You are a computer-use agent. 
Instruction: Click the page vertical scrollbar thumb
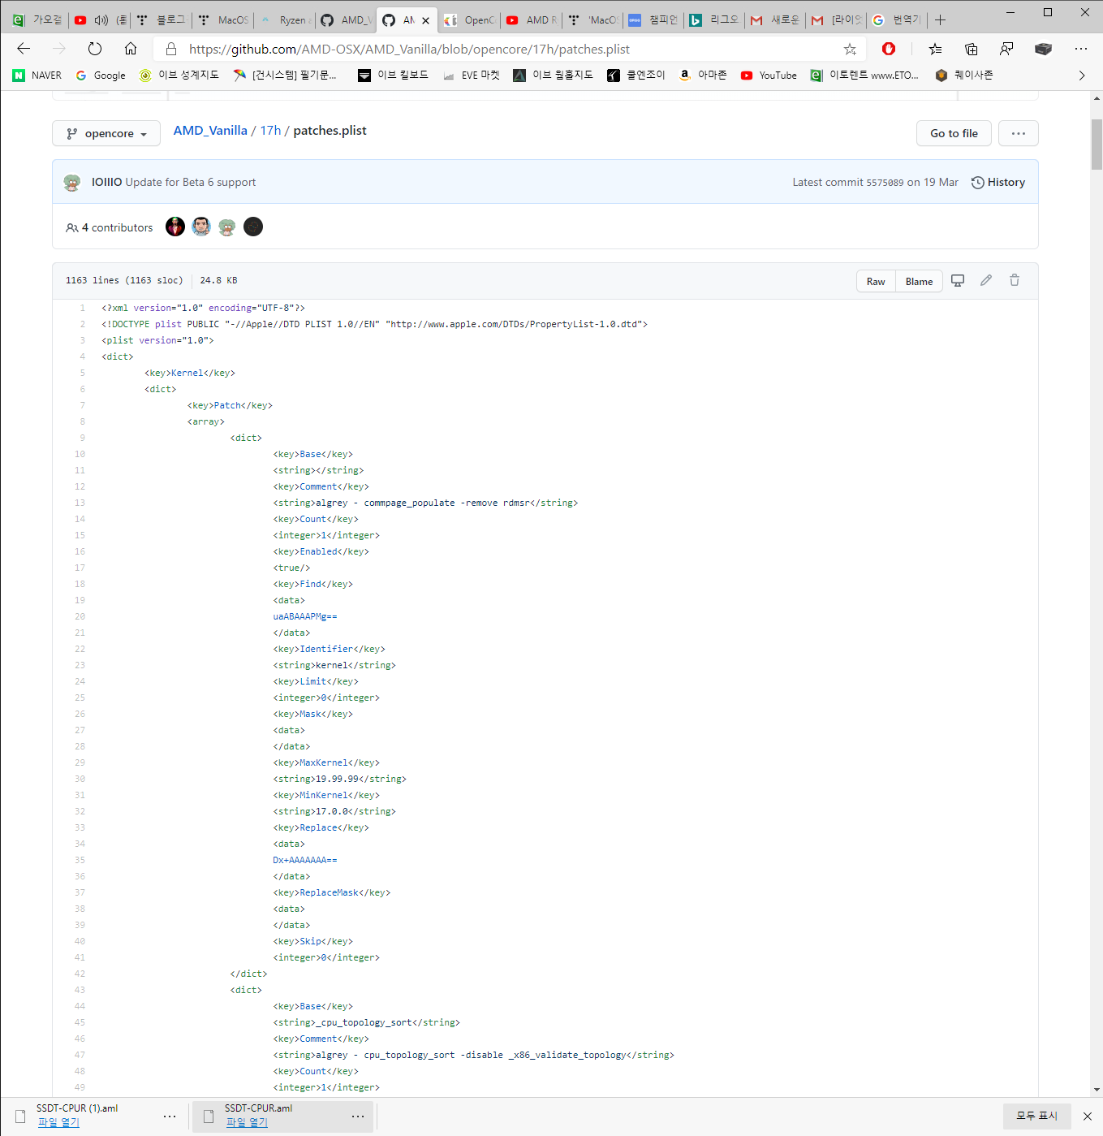pos(1097,144)
